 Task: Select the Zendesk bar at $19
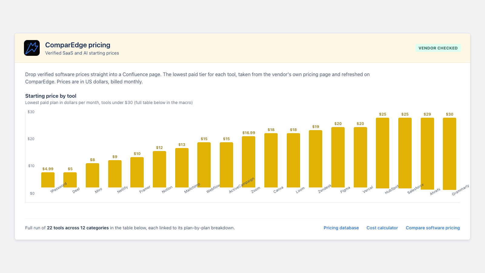point(316,159)
